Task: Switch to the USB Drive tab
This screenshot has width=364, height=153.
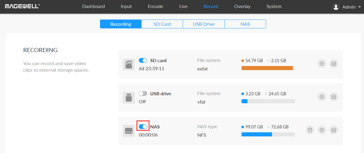Action: (204, 24)
